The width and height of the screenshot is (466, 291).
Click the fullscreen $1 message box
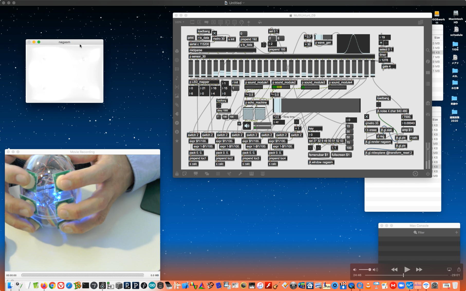341,155
